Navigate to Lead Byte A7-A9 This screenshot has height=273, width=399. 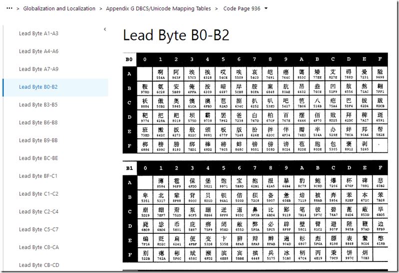(x=38, y=69)
